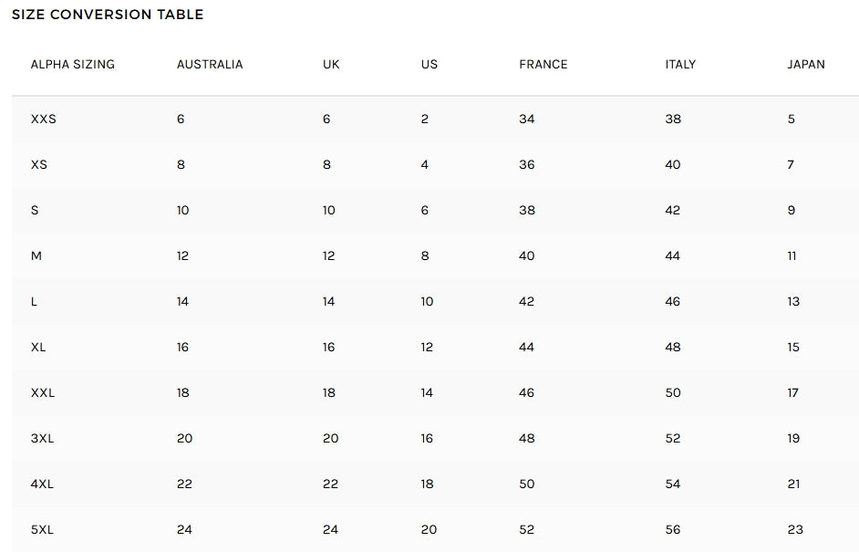Click the ALPHA SIZING column header
This screenshot has height=552, width=859.
point(73,65)
